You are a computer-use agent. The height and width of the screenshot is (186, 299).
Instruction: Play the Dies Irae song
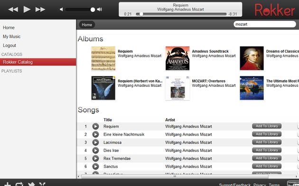pyautogui.click(x=95, y=150)
